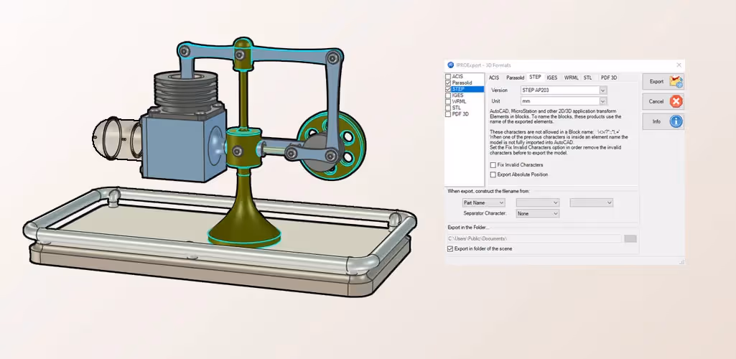Switch to the ACIS tab

click(494, 78)
